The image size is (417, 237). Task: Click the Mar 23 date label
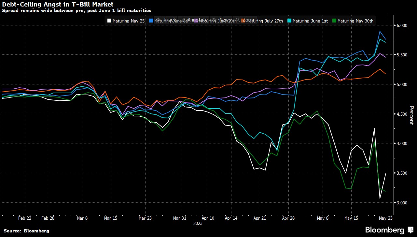click(x=145, y=218)
